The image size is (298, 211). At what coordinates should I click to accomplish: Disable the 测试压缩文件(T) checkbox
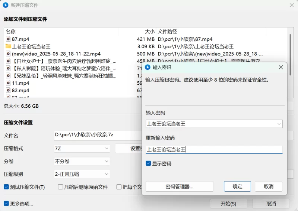(x=6, y=187)
